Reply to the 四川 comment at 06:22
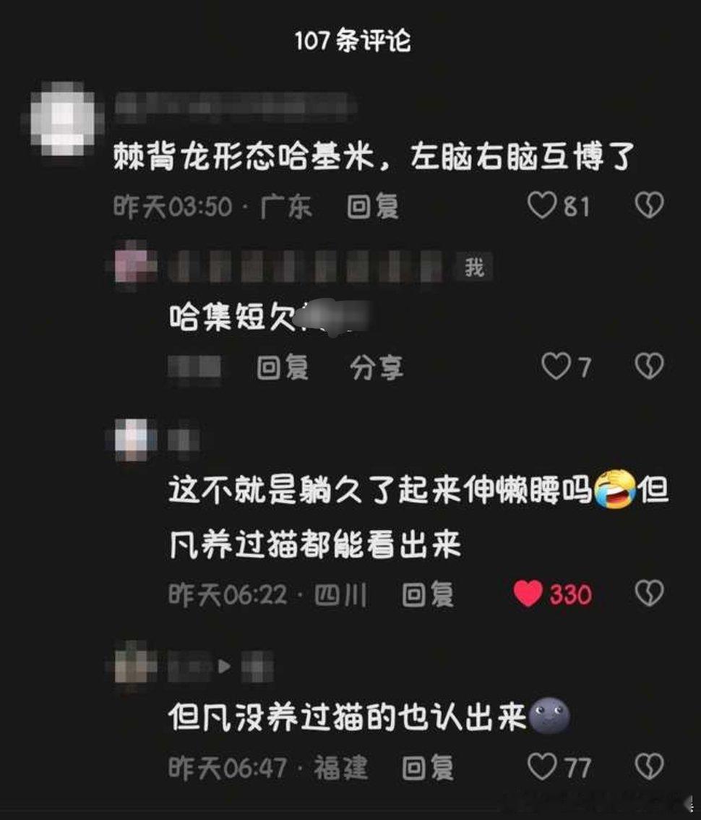Viewport: 701px width, 820px height. pyautogui.click(x=428, y=594)
